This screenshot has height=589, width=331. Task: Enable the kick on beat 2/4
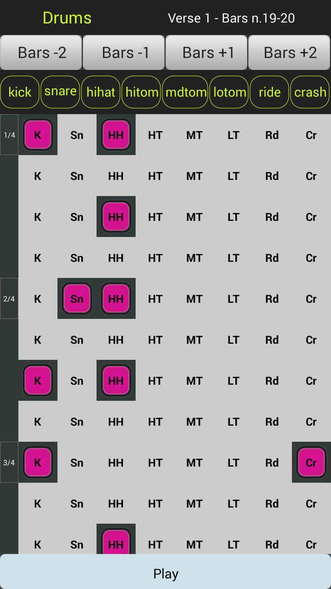tap(38, 299)
